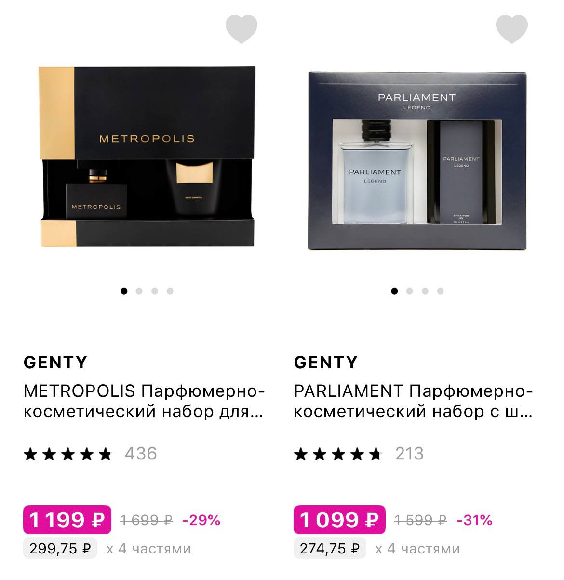
Task: Open GENTY brand above Parliament product
Action: (x=326, y=362)
